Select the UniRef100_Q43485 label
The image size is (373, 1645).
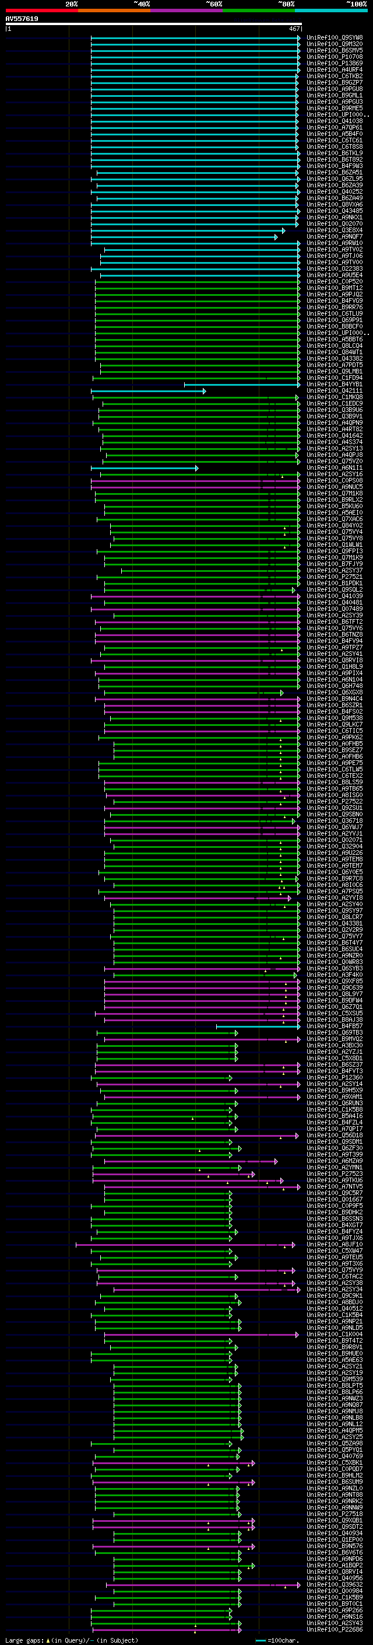pos(335,211)
